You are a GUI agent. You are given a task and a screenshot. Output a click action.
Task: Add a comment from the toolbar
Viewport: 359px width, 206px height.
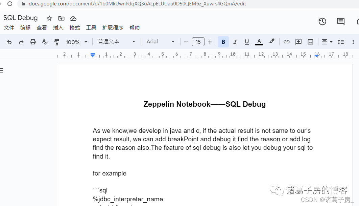click(x=298, y=42)
